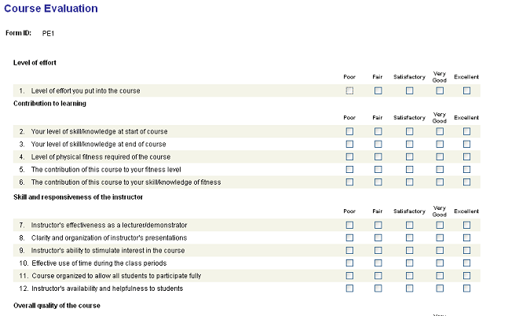Select Satisfactory for skill/knowledge at start of course
Image resolution: width=508 pixels, height=316 pixels.
(x=410, y=131)
